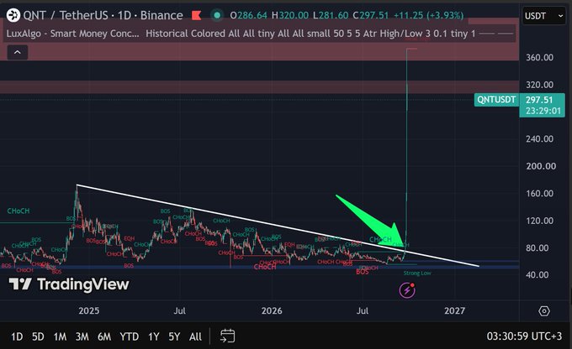Click the purple lightning bolt icon
This screenshot has width=572, height=349.
pos(407,290)
